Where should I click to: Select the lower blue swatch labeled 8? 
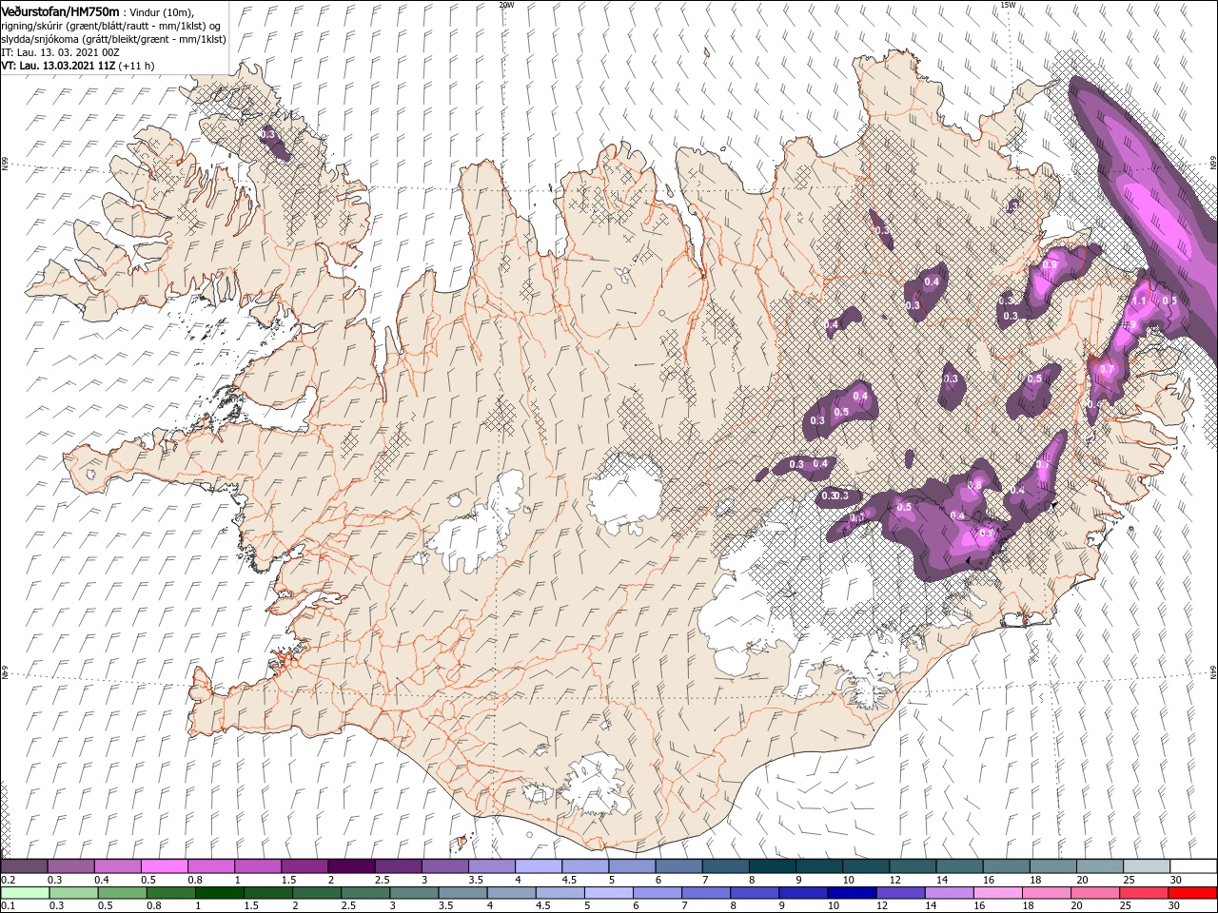pyautogui.click(x=756, y=892)
